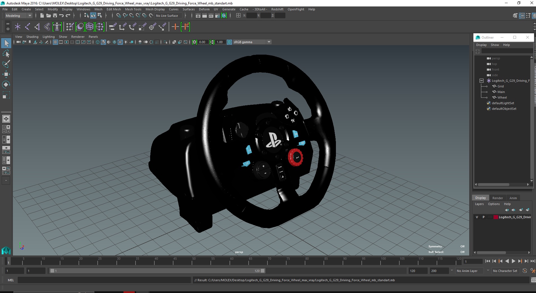The image size is (536, 293).
Task: Click the lattice cage shelf icon
Action: pos(90,27)
